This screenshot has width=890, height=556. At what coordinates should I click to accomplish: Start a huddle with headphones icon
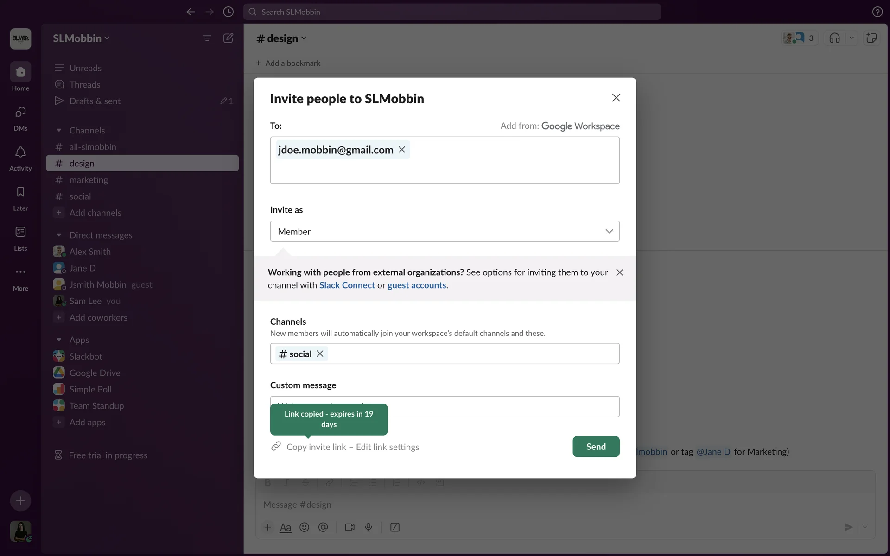point(834,38)
